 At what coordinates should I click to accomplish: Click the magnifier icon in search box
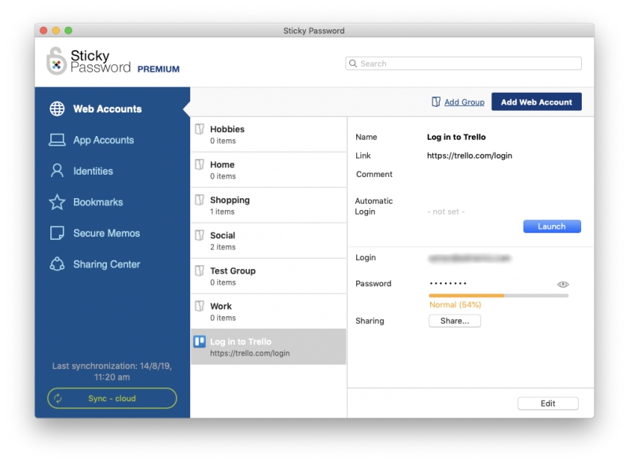click(x=353, y=64)
